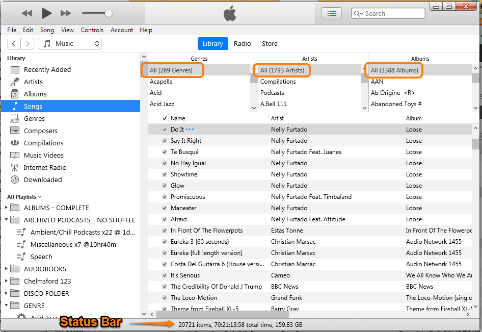This screenshot has height=332, width=482.
Task: Select All (3388 Albums) in Albums column
Action: coord(394,70)
